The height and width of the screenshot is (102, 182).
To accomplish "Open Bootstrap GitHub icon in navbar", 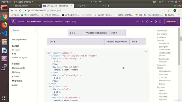I will tap(147, 22).
